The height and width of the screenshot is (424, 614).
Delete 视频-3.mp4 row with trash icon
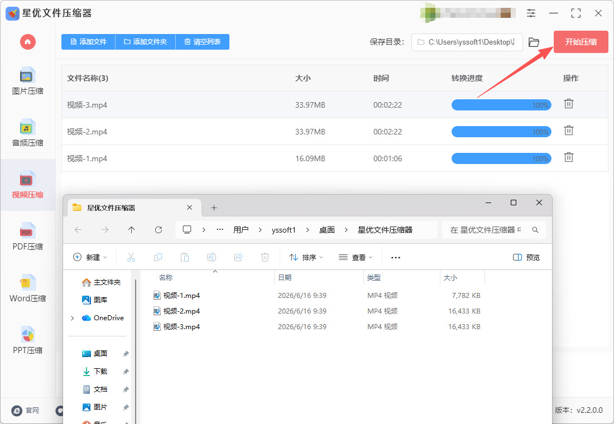tap(569, 104)
